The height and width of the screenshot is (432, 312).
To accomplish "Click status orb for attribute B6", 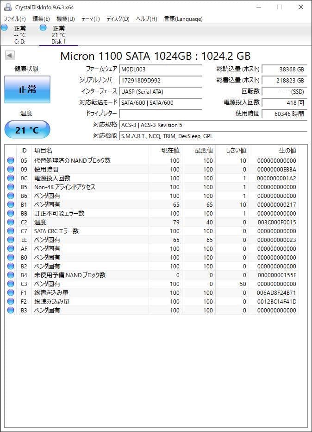I will point(11,196).
